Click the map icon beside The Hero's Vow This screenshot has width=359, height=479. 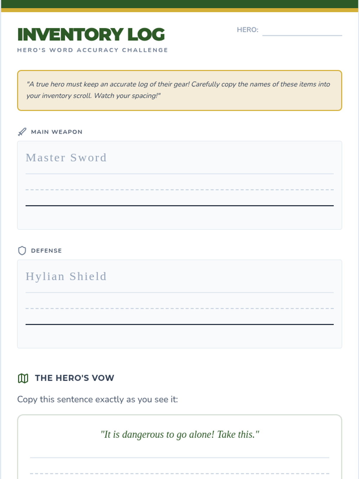[x=23, y=378]
